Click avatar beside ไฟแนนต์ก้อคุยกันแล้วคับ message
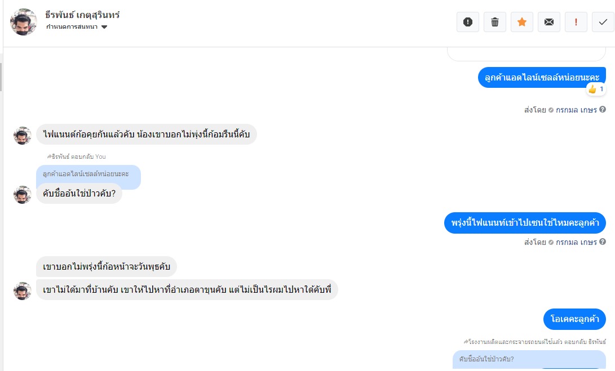 [x=23, y=135]
